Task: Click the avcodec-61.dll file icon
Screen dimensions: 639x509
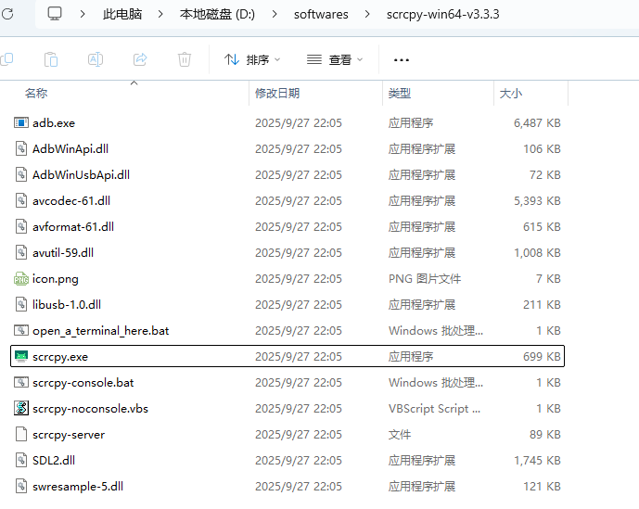Action: pyautogui.click(x=21, y=201)
